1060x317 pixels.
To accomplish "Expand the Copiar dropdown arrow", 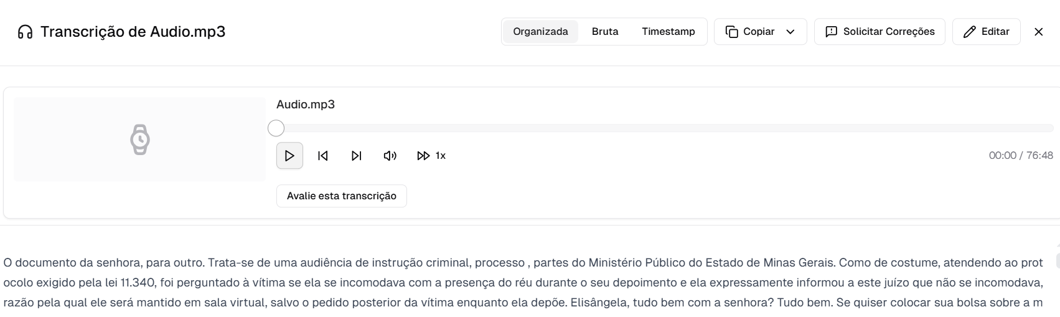I will click(790, 32).
